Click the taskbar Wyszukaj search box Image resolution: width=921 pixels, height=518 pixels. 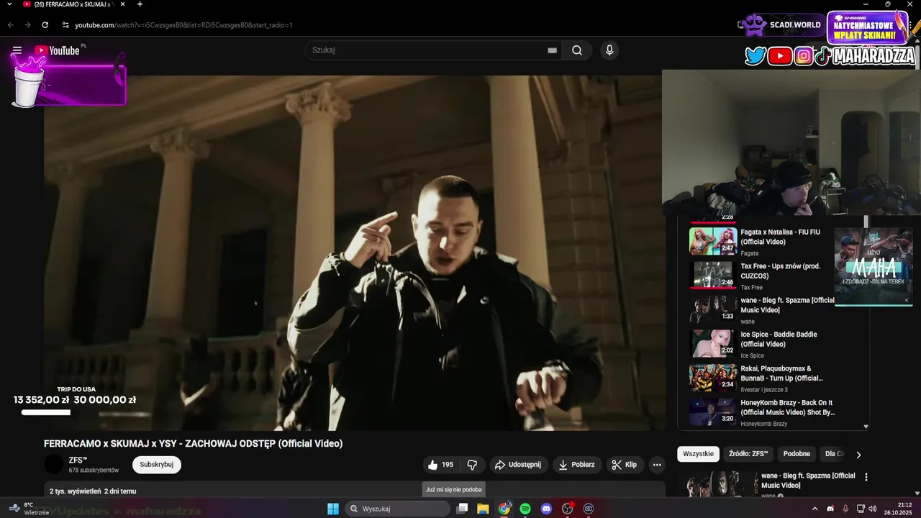pos(398,509)
